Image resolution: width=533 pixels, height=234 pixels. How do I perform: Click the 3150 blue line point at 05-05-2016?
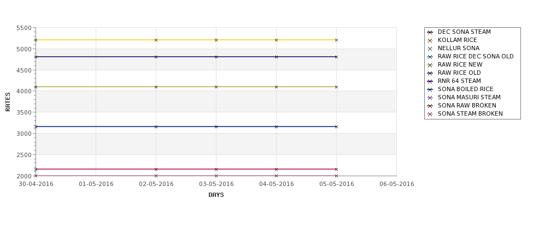pyautogui.click(x=337, y=127)
